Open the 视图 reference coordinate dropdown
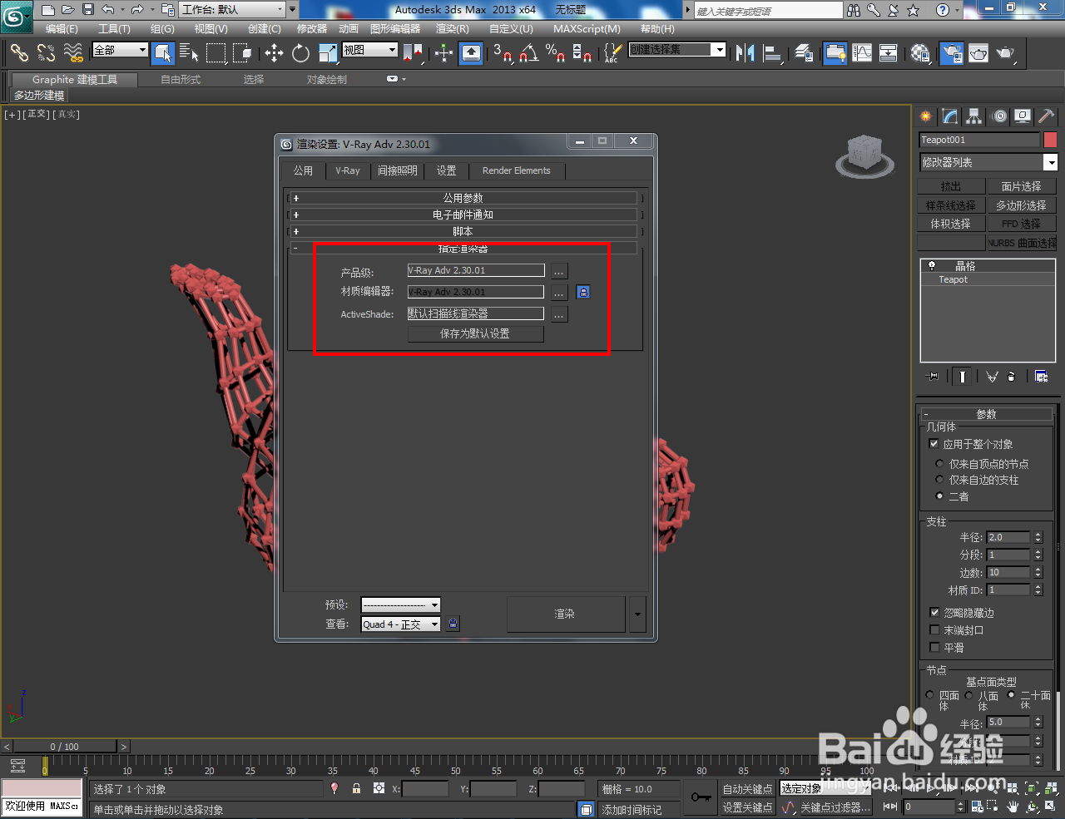 [370, 50]
